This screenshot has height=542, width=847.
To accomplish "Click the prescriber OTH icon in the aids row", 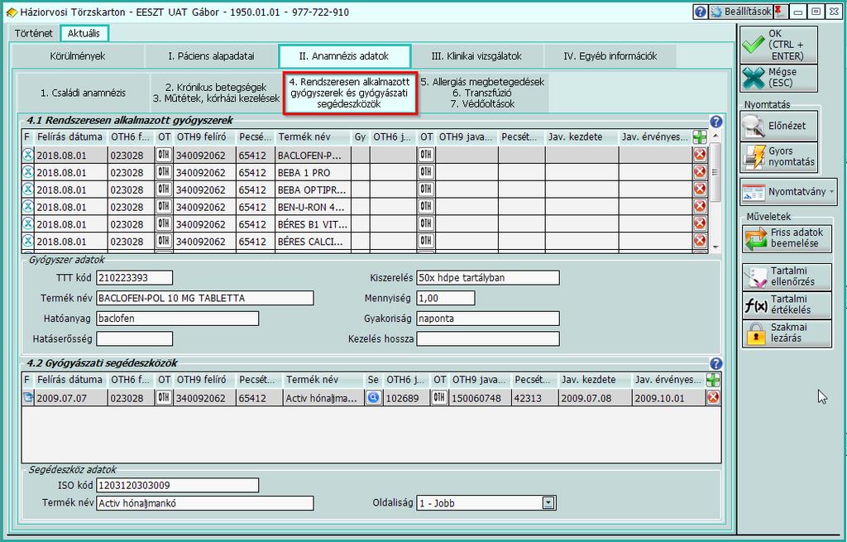I will [x=164, y=398].
